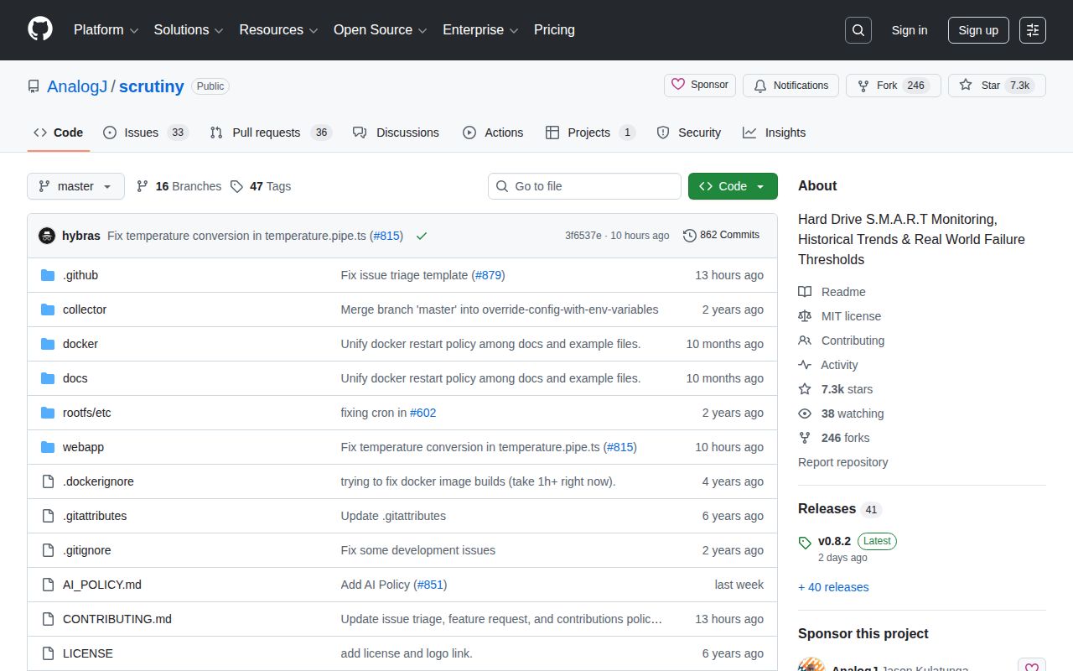Switch to the Issues tab
1073x671 pixels.
click(141, 132)
